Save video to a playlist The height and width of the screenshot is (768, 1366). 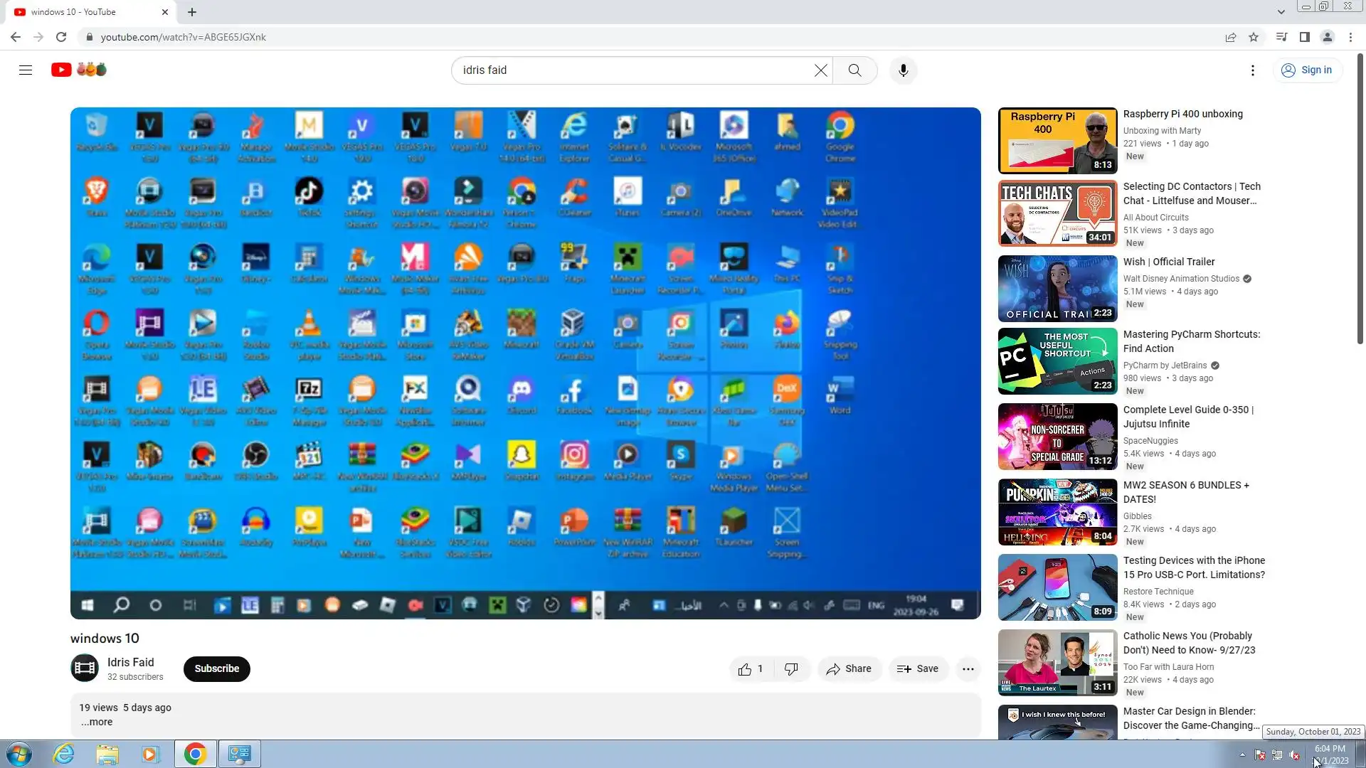(918, 669)
